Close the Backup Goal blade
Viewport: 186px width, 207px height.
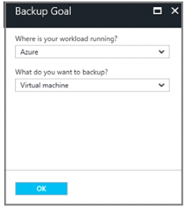175,11
